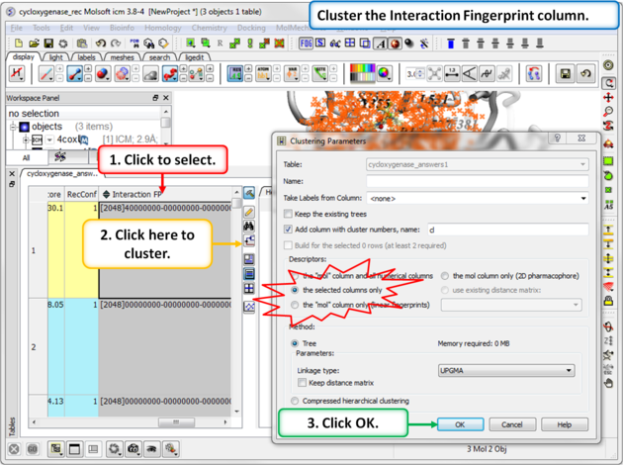Click the camera snapshot icon in bottom toolbar
Screen dimensions: 623x465
(133, 449)
